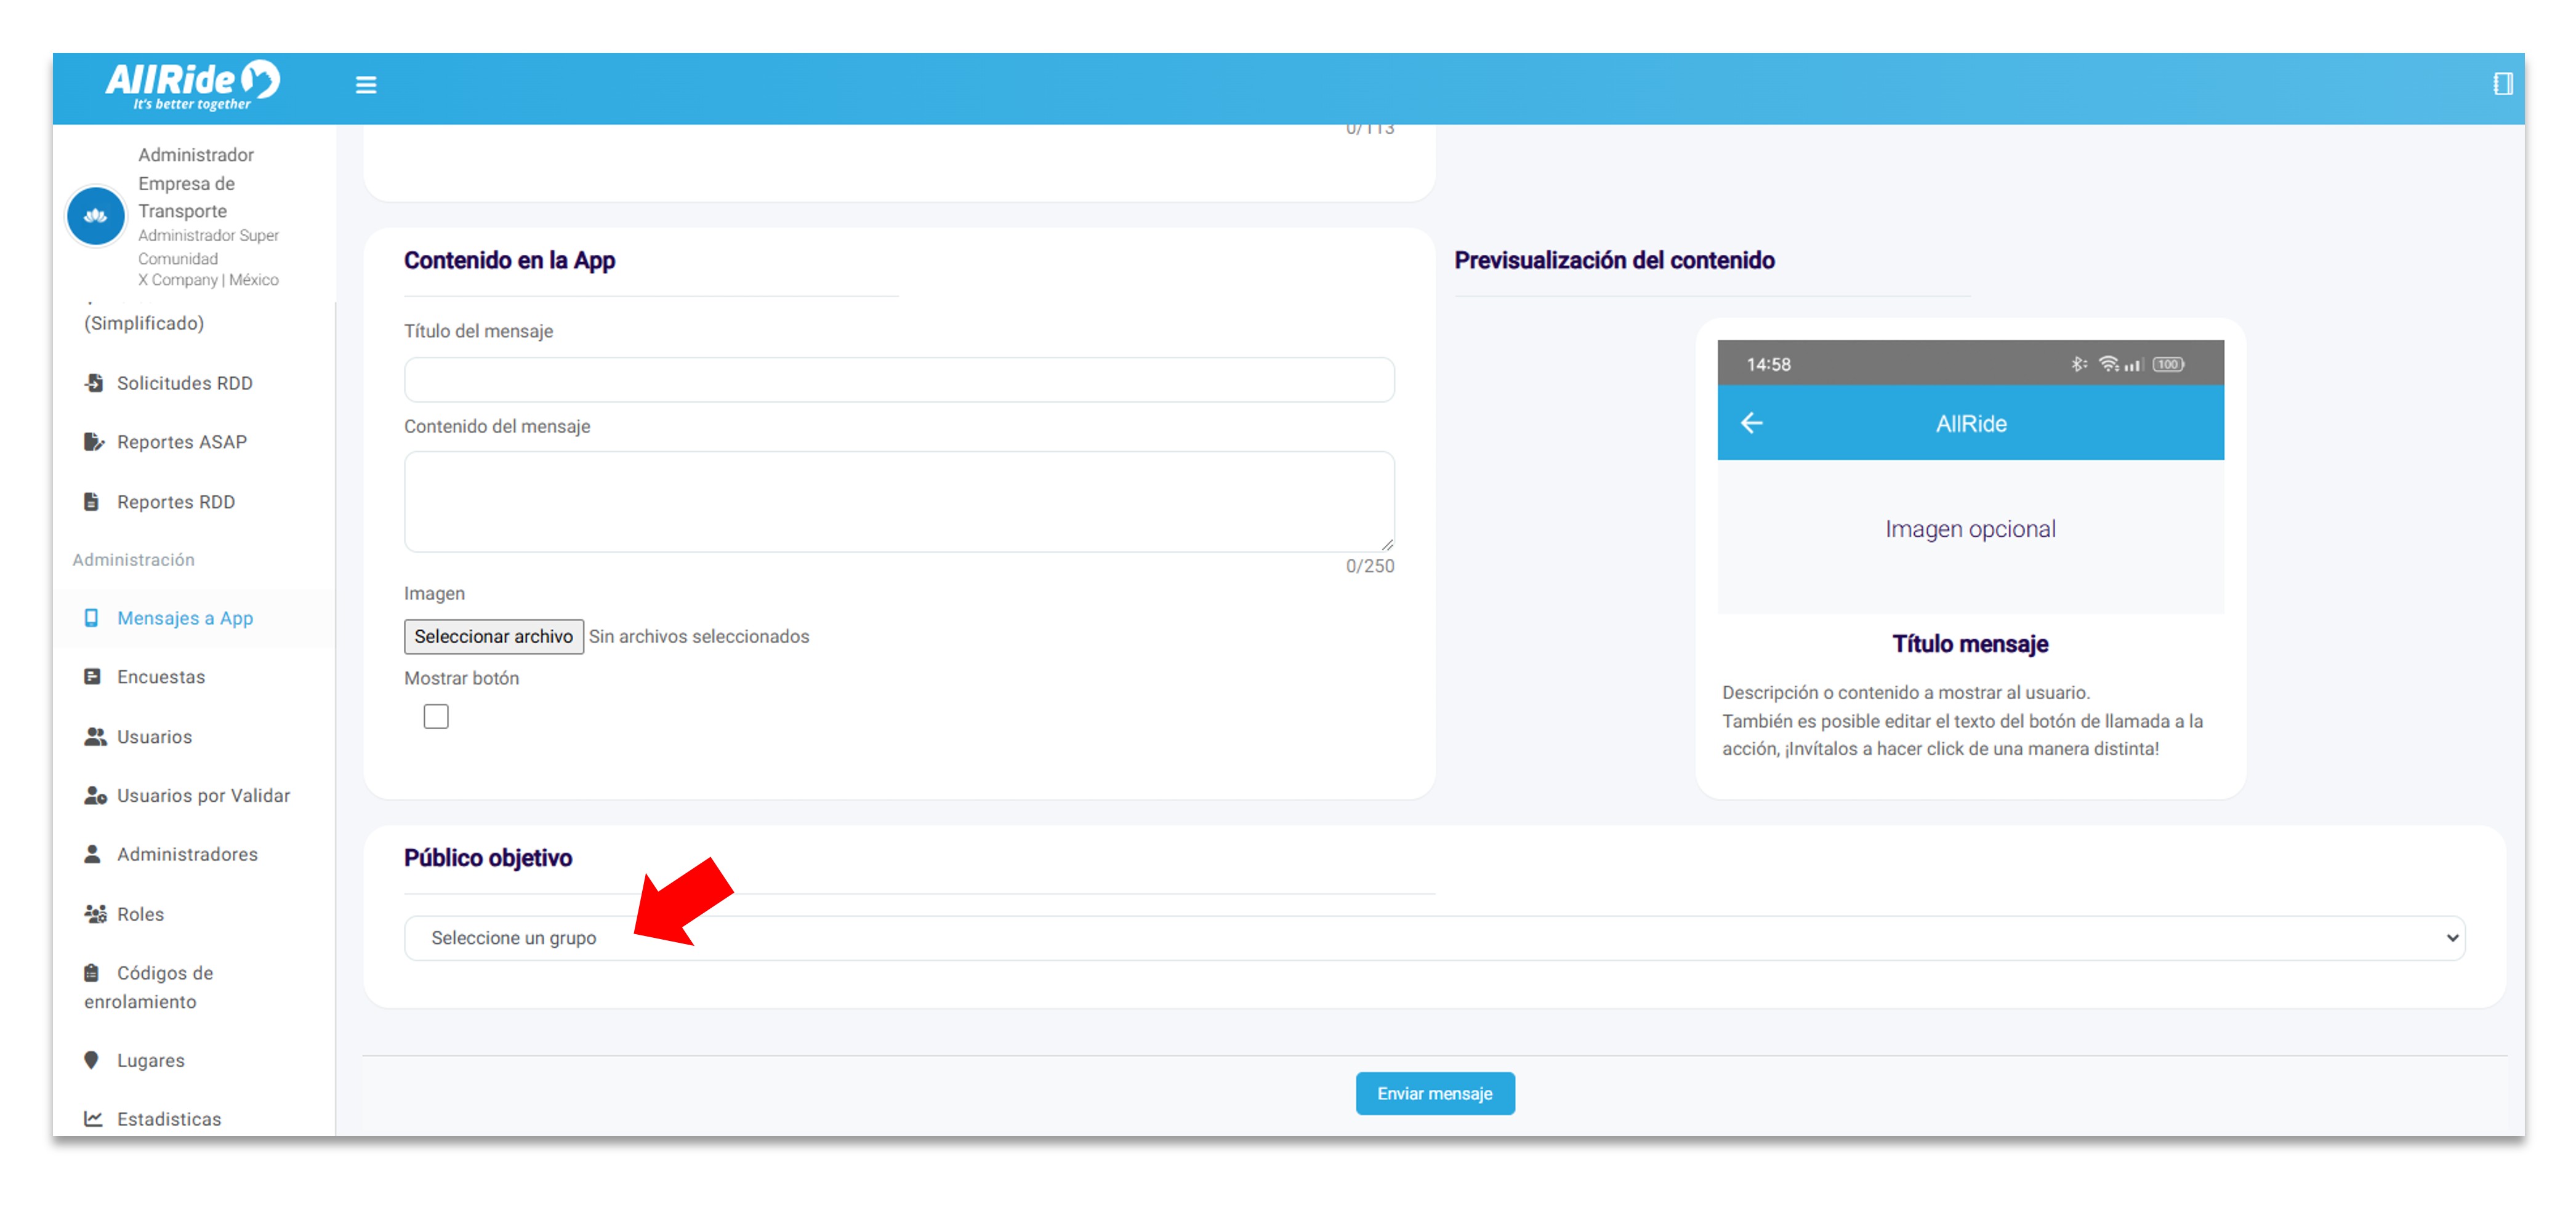Go to Administradores in the sidebar
This screenshot has height=1216, width=2576.
(187, 854)
